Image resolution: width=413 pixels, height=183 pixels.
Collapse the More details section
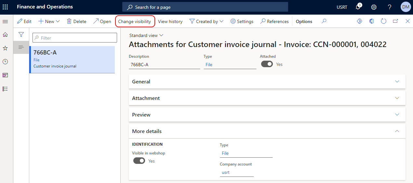point(267,131)
